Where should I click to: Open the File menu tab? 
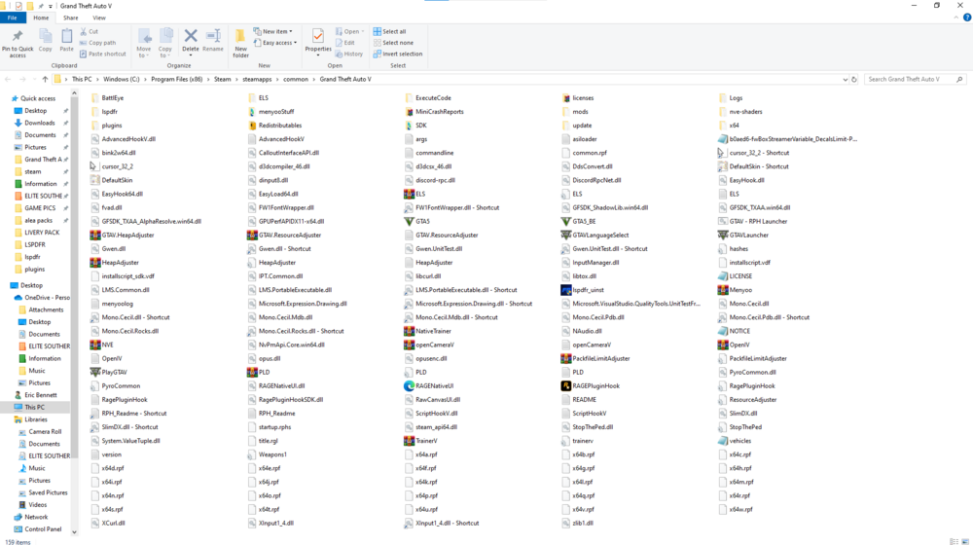pos(13,18)
